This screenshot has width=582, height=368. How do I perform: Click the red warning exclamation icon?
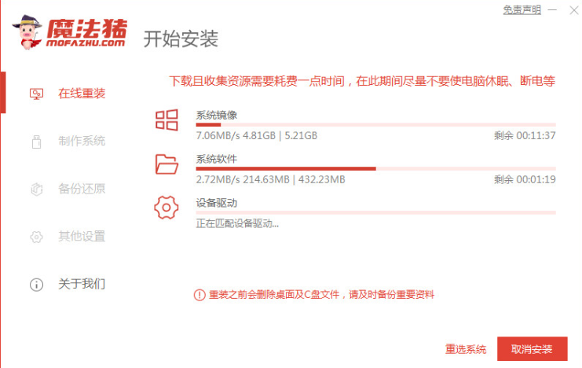pyautogui.click(x=199, y=295)
